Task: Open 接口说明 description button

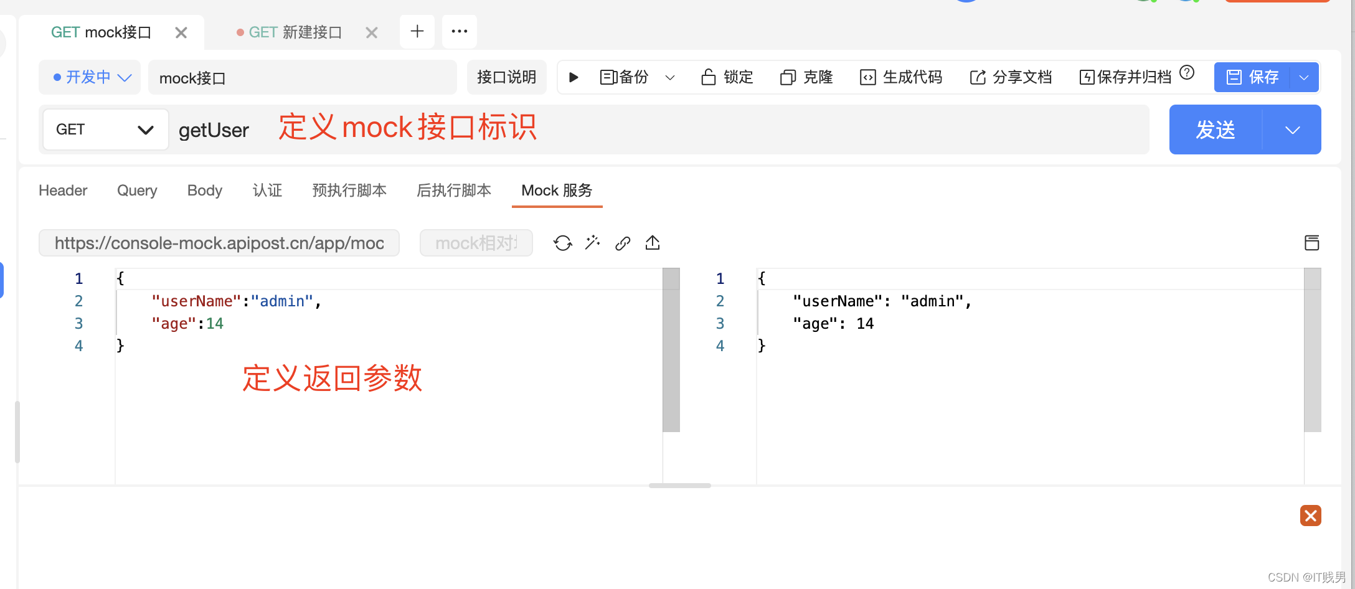Action: tap(507, 77)
